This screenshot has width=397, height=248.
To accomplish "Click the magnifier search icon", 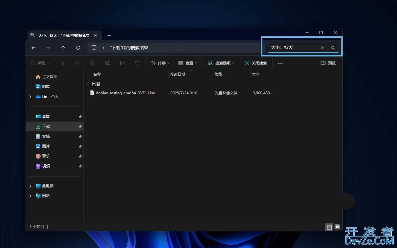I will pyautogui.click(x=333, y=48).
